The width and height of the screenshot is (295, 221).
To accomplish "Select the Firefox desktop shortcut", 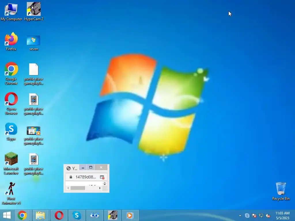I will point(11,41).
